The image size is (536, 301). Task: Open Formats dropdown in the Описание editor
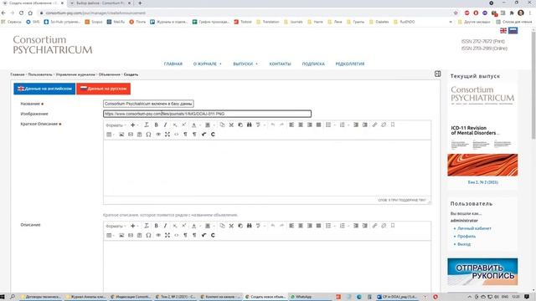tap(116, 227)
